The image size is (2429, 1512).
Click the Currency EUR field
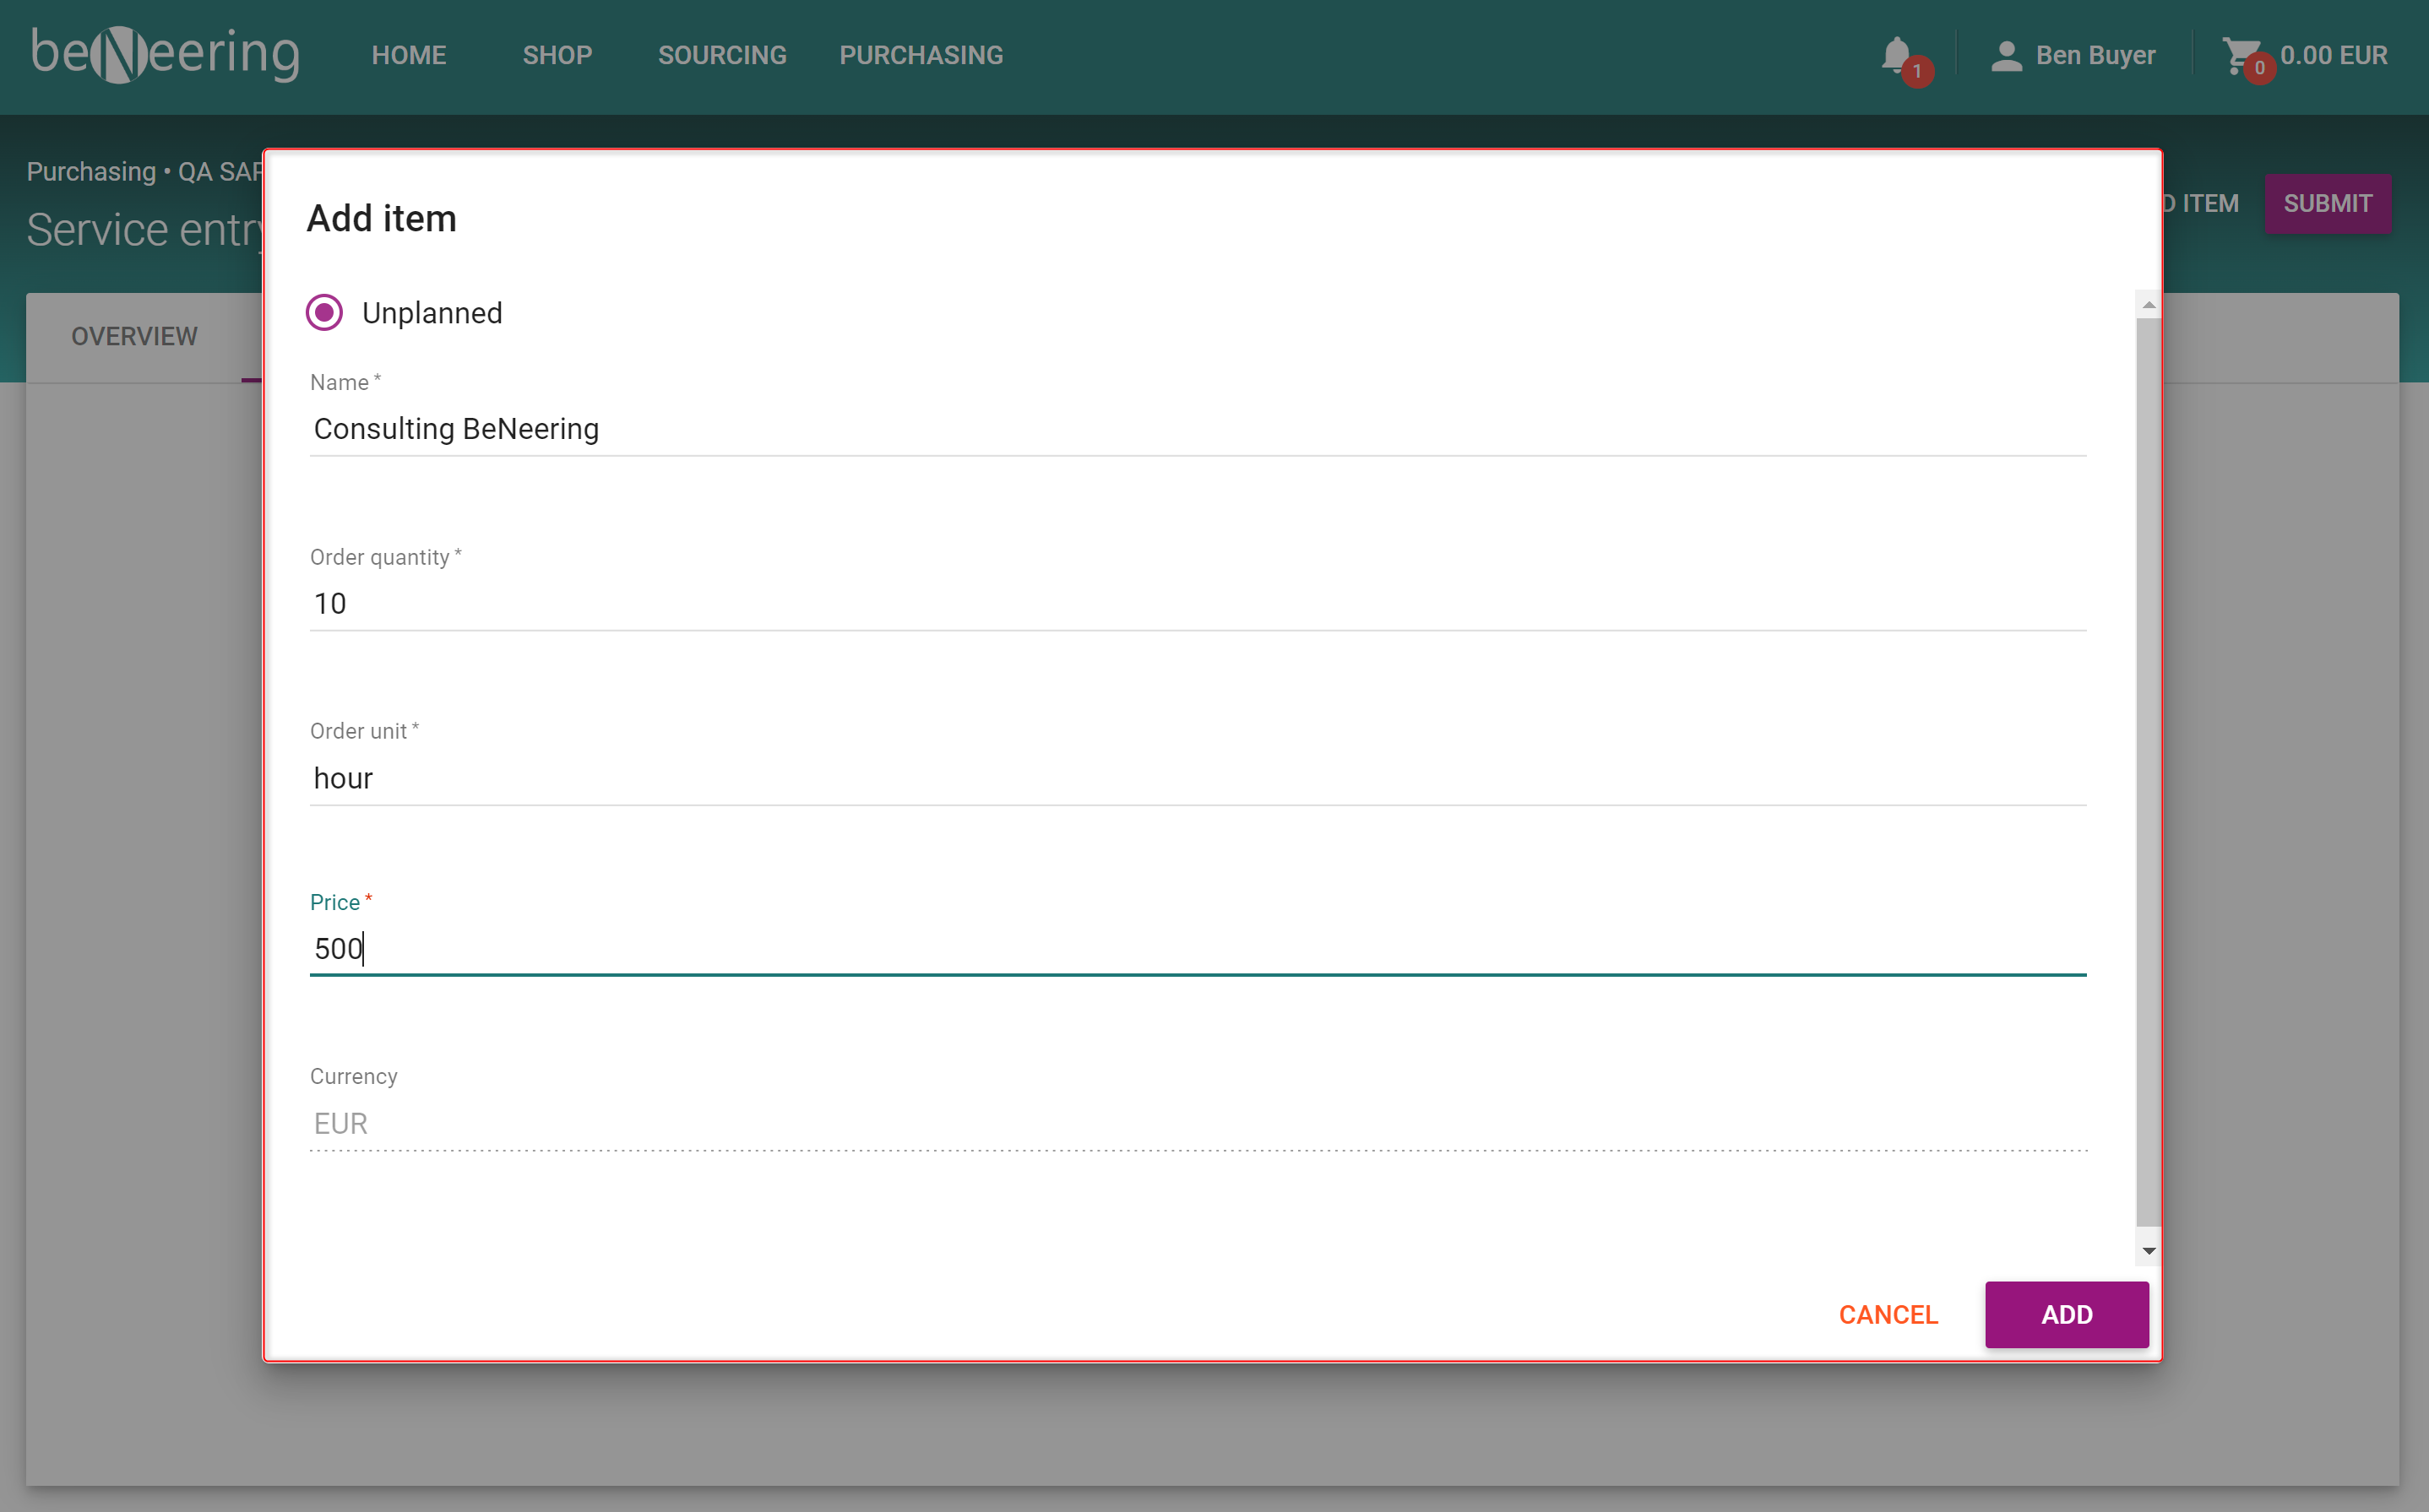pos(1197,1123)
